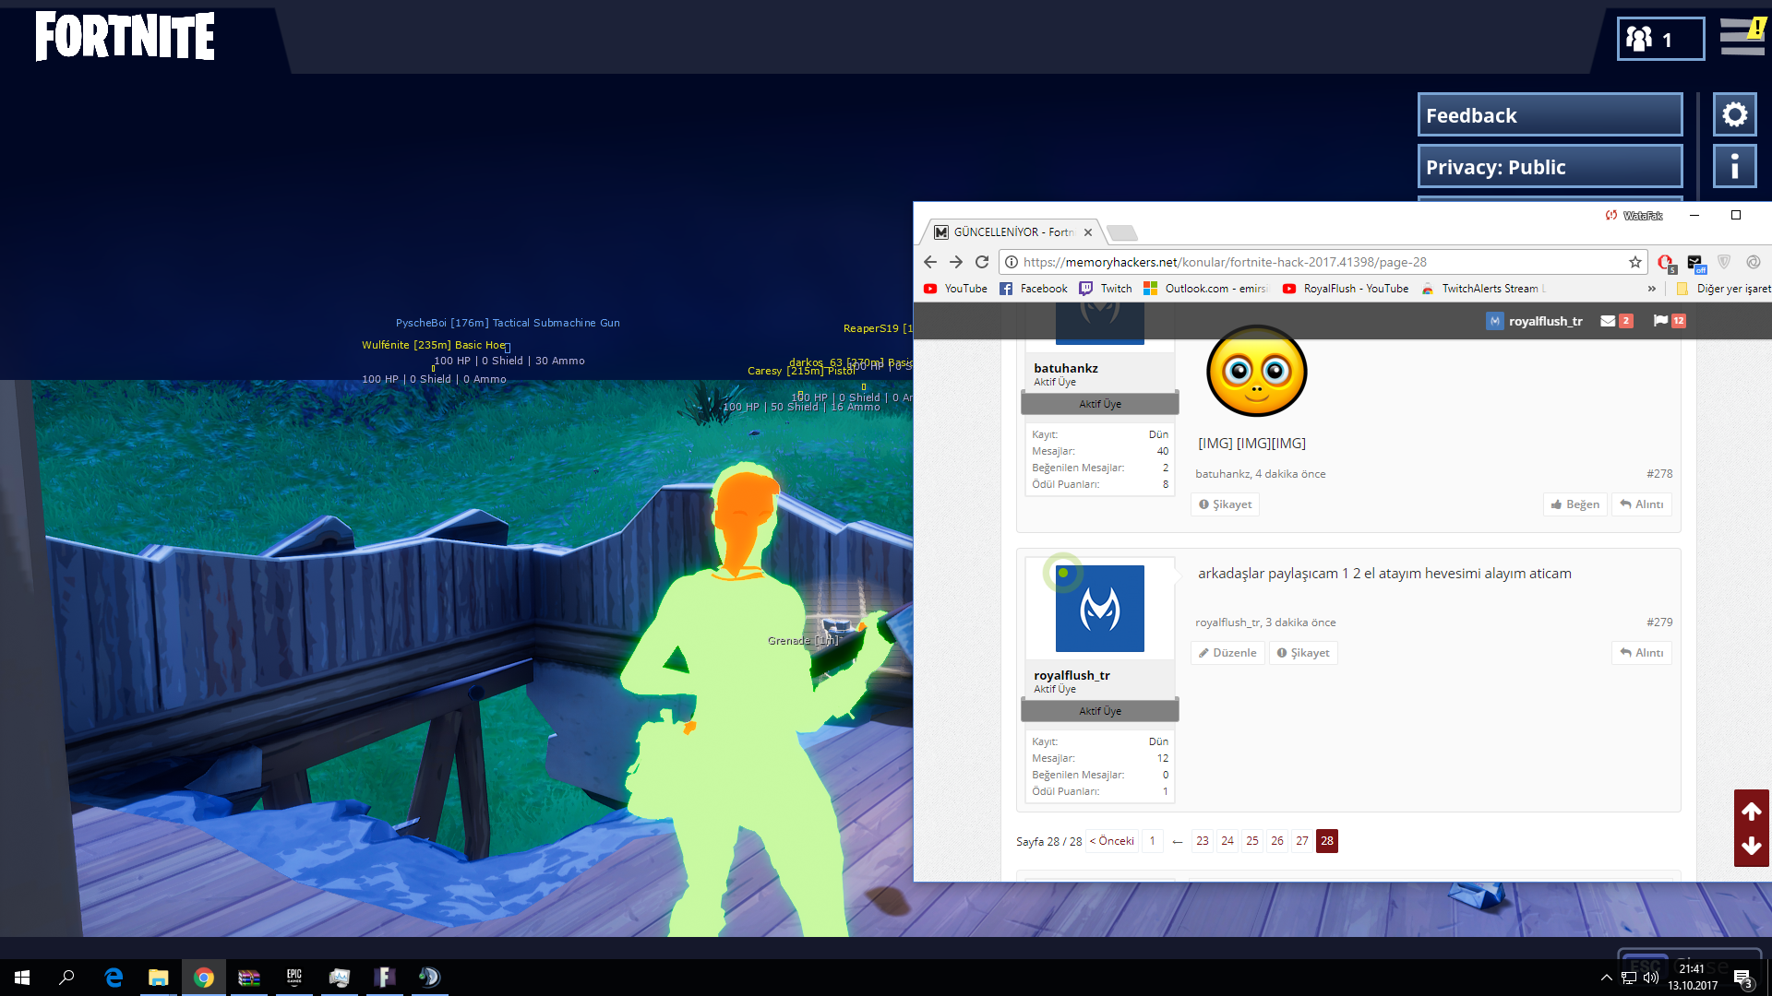
Task: Open WinRAR from the taskbar
Action: pos(249,978)
